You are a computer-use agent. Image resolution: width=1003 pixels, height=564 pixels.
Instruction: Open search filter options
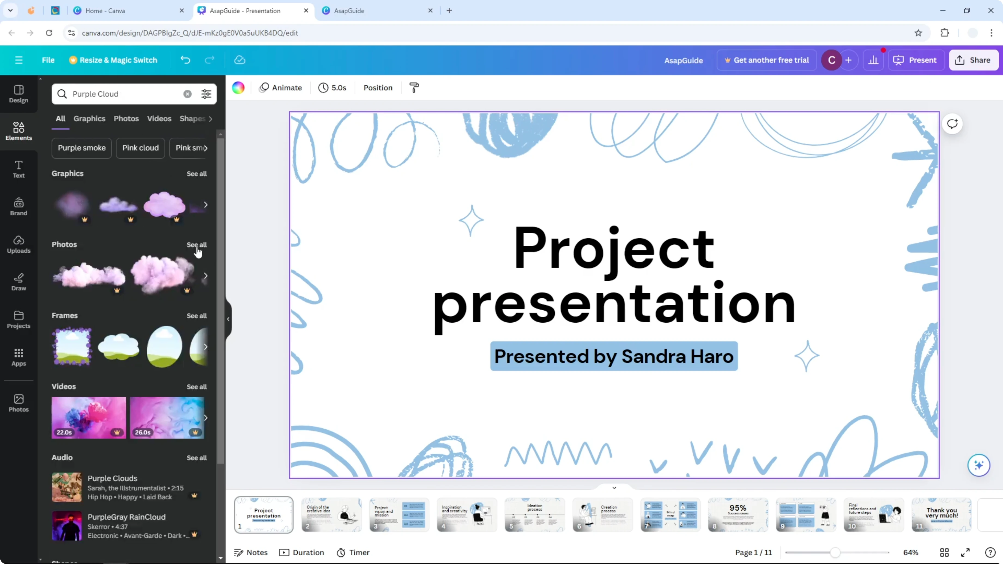point(206,94)
